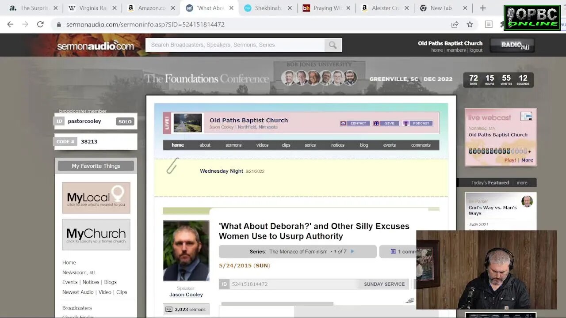Click Jason Cooley speaker photo
Viewport: 566px width, 318px height.
186,250
